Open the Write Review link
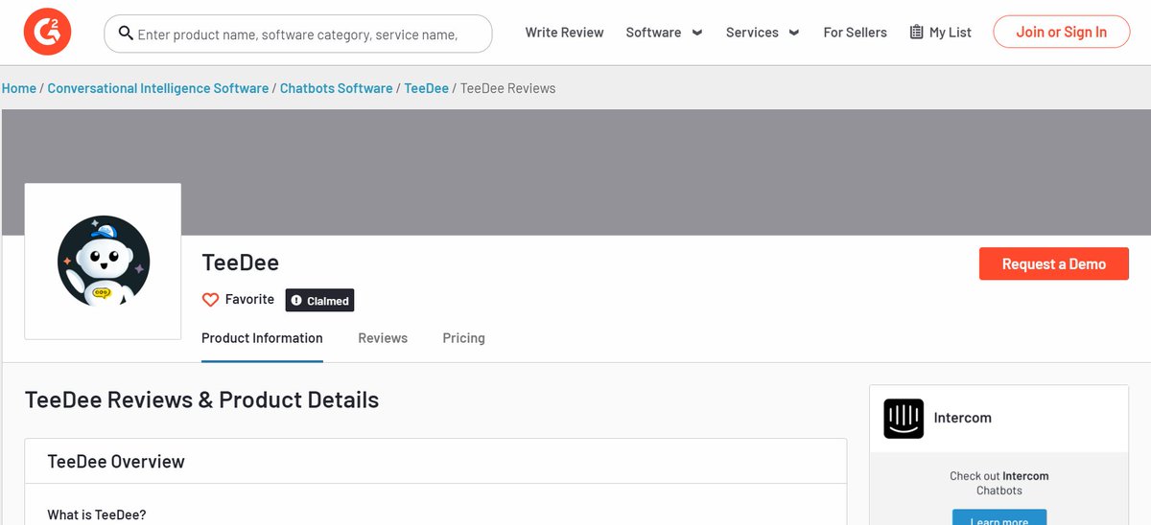Image resolution: width=1151 pixels, height=525 pixels. click(x=564, y=33)
